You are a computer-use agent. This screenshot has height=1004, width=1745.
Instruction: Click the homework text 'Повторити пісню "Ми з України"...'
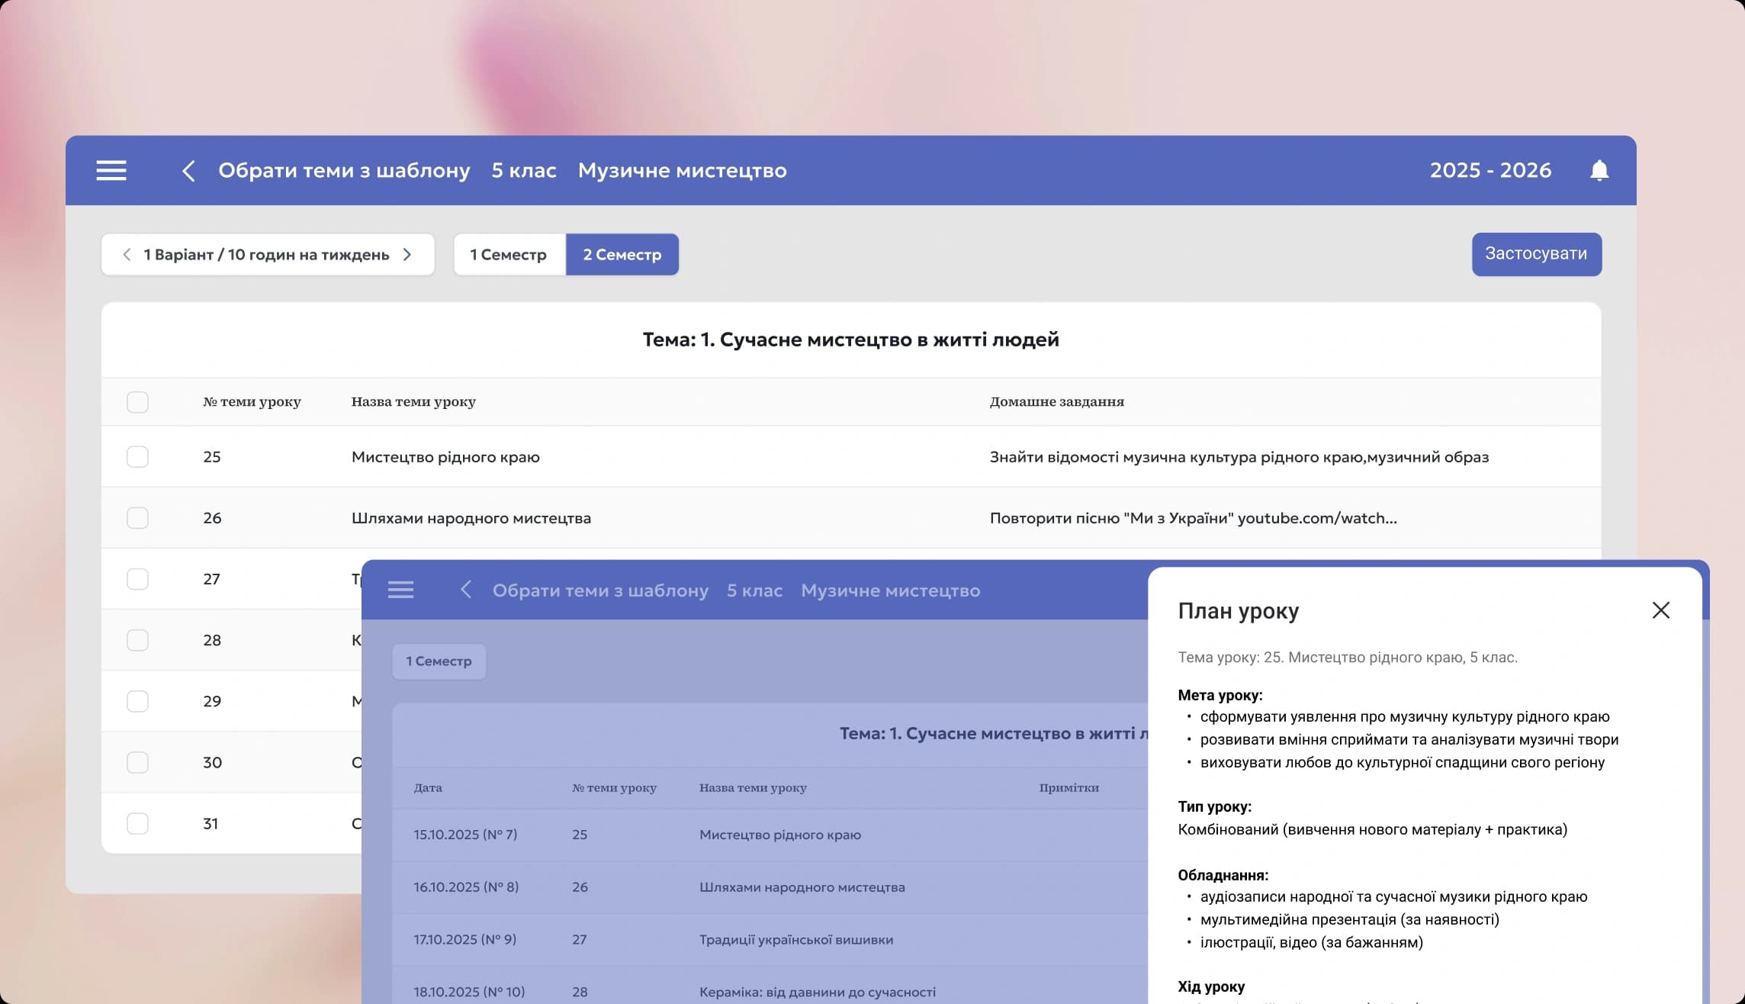click(x=1194, y=518)
